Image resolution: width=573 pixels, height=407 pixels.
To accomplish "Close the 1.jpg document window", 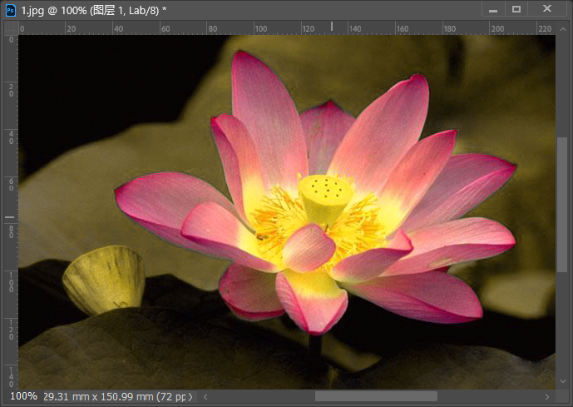I will pyautogui.click(x=546, y=9).
